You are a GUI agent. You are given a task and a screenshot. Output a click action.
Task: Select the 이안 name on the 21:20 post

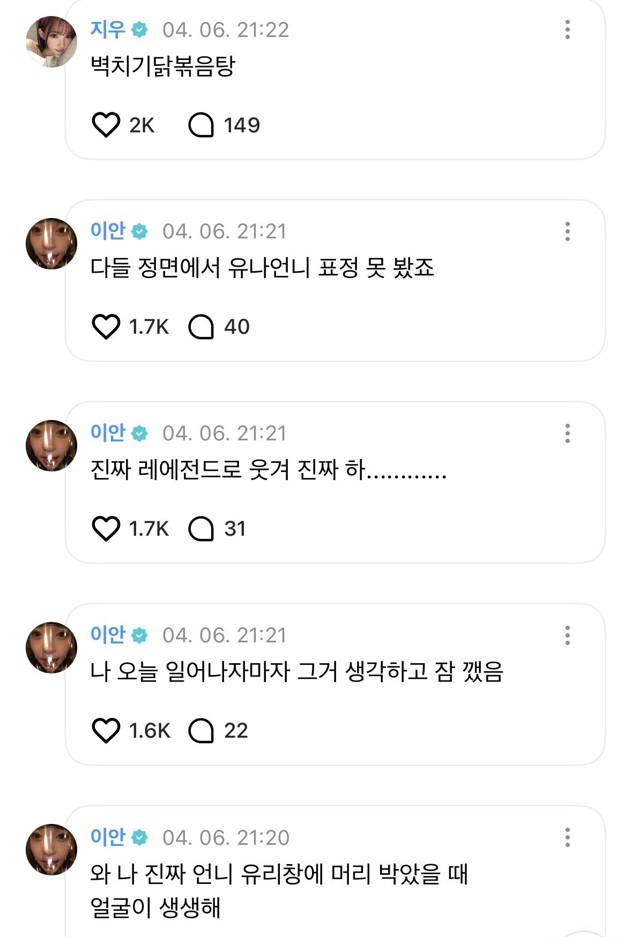pos(108,837)
